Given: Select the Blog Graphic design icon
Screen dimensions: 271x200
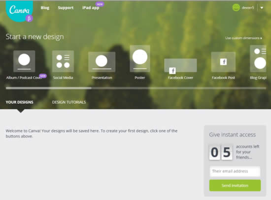Looking at the screenshot, I should [x=258, y=58].
